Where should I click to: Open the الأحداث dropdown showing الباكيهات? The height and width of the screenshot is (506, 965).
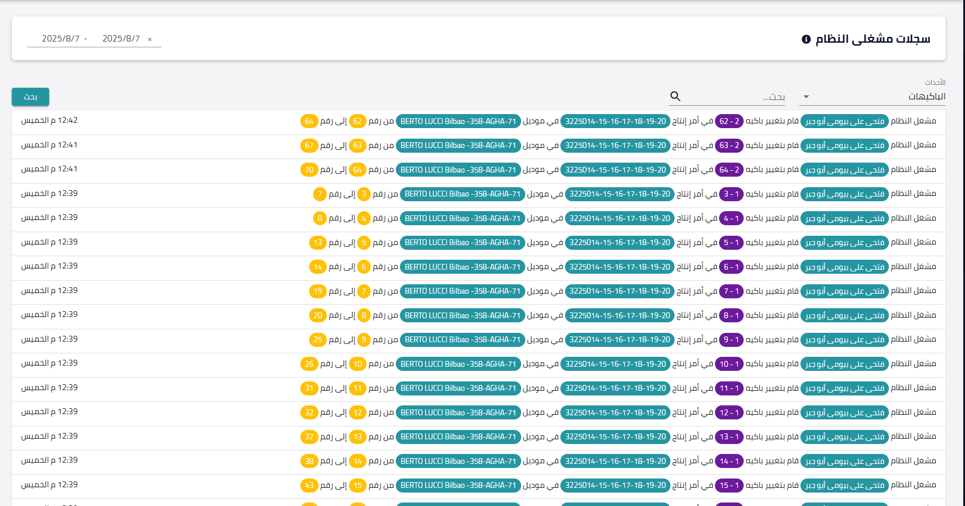tap(872, 97)
